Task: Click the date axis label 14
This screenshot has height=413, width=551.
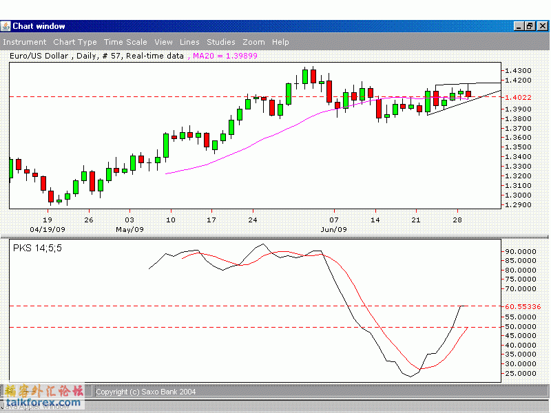Action: (375, 220)
